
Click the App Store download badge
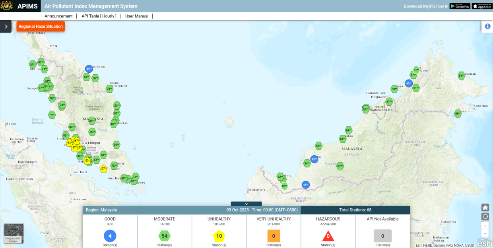[x=482, y=6]
